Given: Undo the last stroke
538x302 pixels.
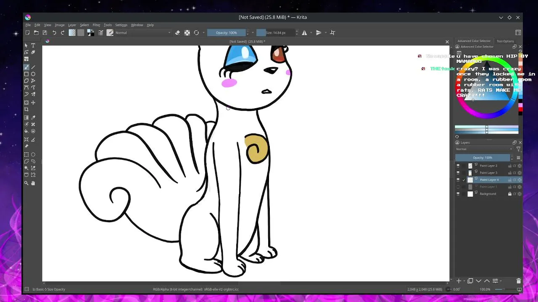Looking at the screenshot, I should 54,33.
